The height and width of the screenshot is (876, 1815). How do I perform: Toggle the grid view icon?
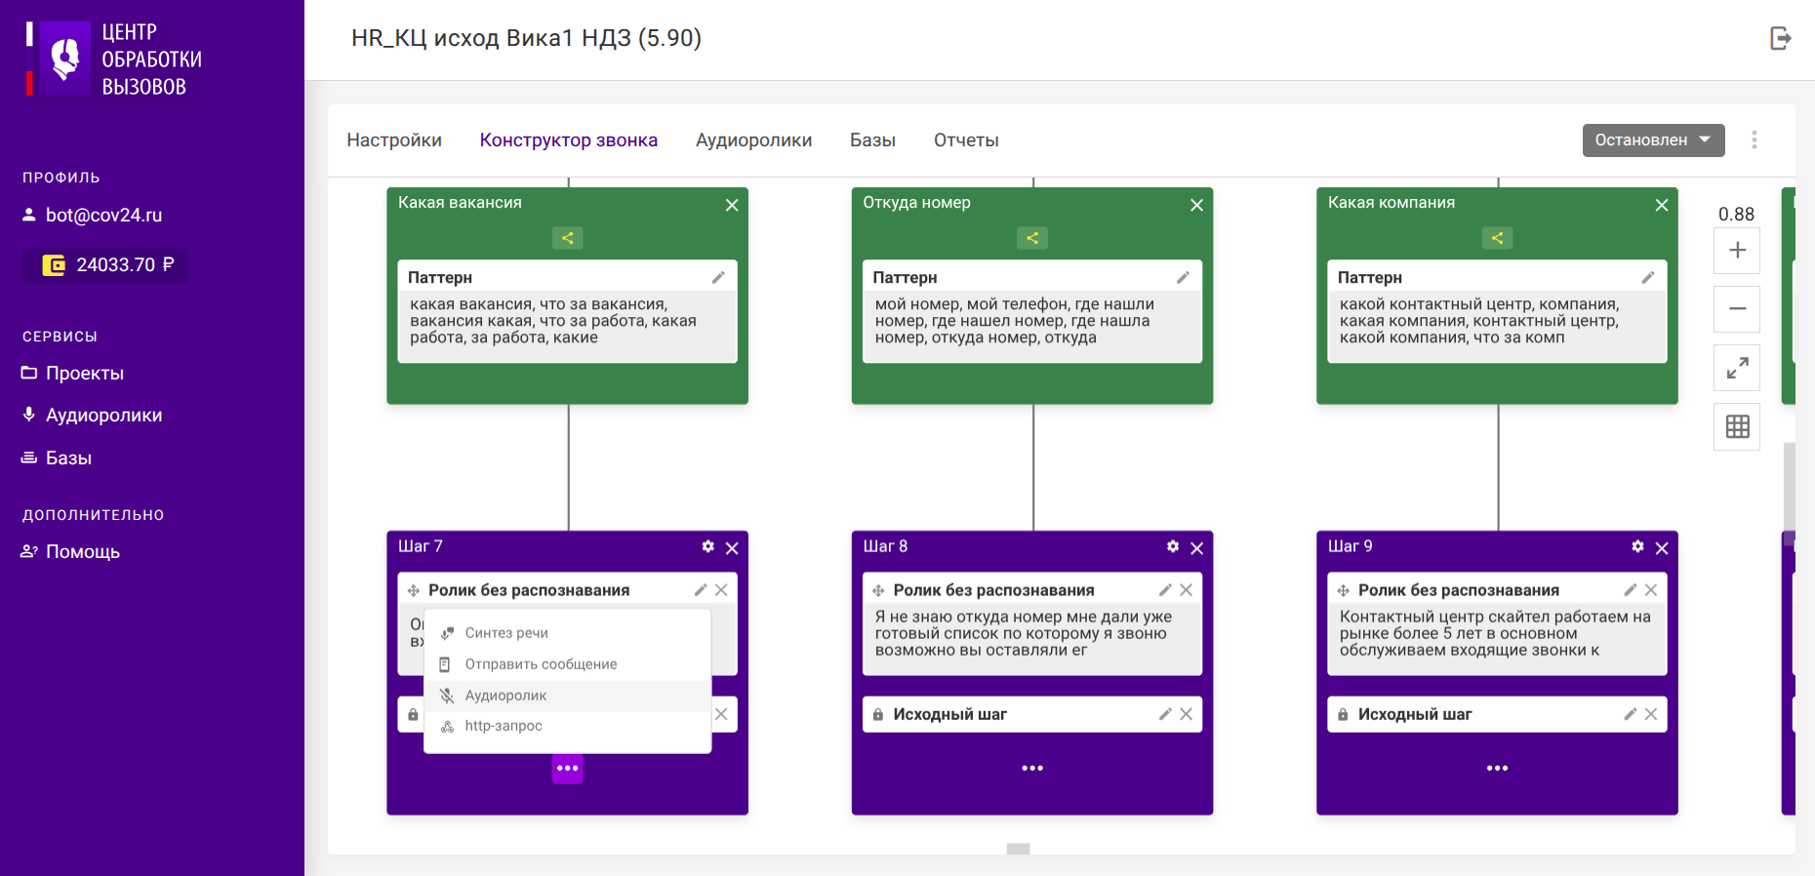point(1737,426)
